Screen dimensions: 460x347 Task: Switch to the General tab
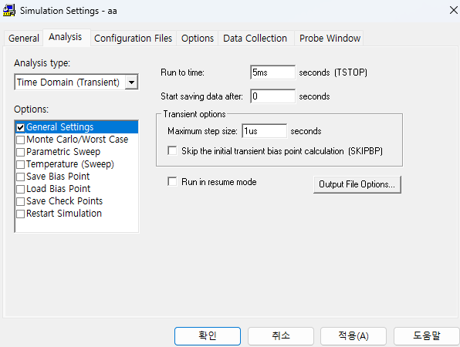23,39
